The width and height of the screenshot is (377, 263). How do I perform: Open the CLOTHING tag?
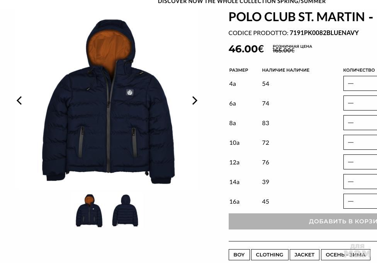pyautogui.click(x=270, y=255)
